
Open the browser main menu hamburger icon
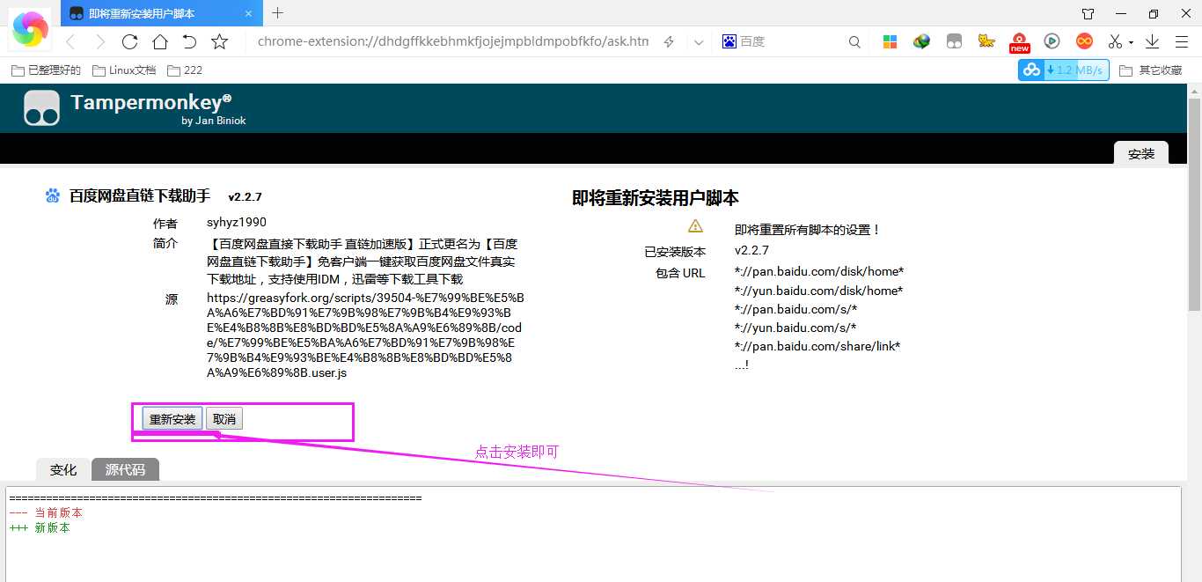(1183, 41)
